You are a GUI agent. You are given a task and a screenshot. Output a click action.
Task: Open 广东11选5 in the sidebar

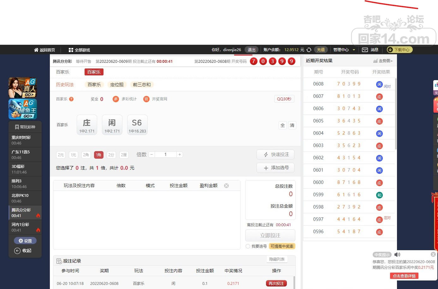tap(25, 155)
